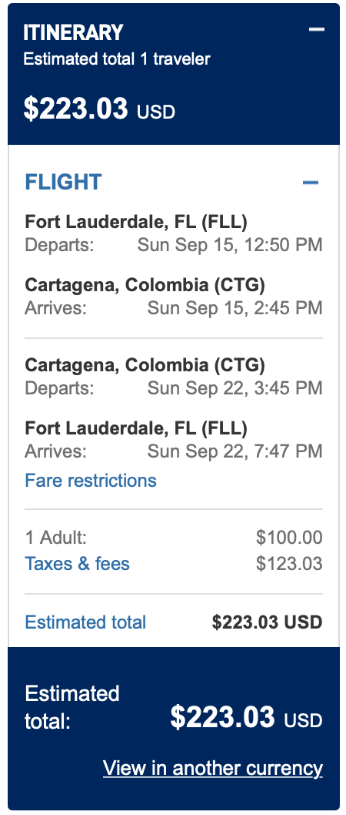The height and width of the screenshot is (815, 346).
Task: Click the FLIGHT section heading
Action: click(x=63, y=182)
